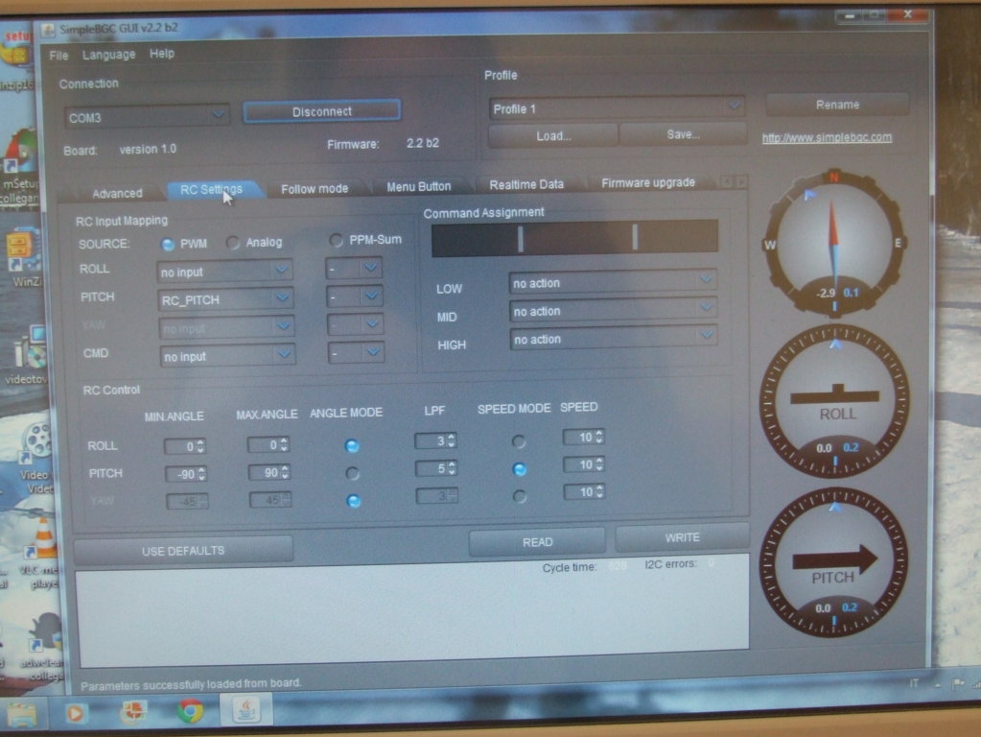Select PPM-Sum as RC source
This screenshot has width=981, height=737.
pyautogui.click(x=337, y=240)
